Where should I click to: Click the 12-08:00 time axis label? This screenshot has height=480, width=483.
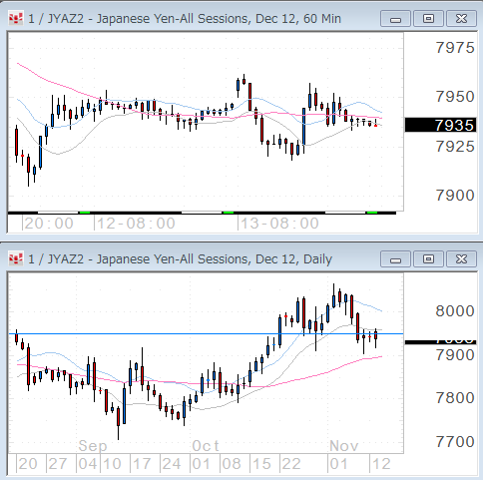136,224
